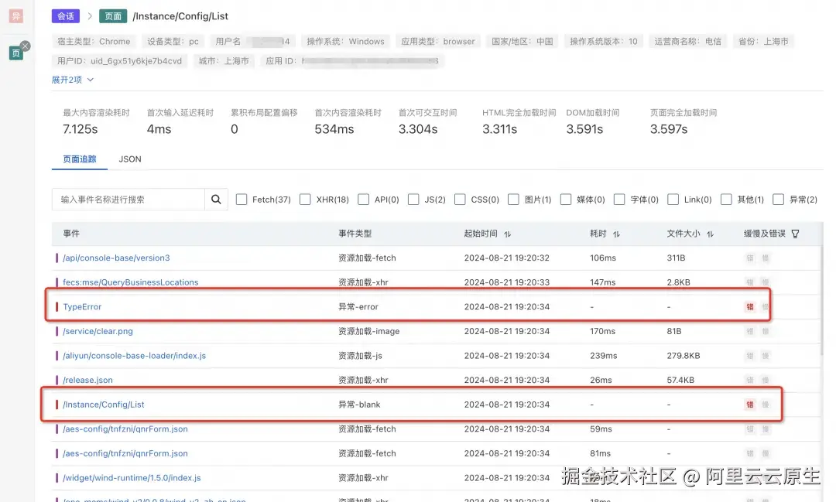
Task: Select the 异 session icon in left sidebar
Action: [15, 15]
